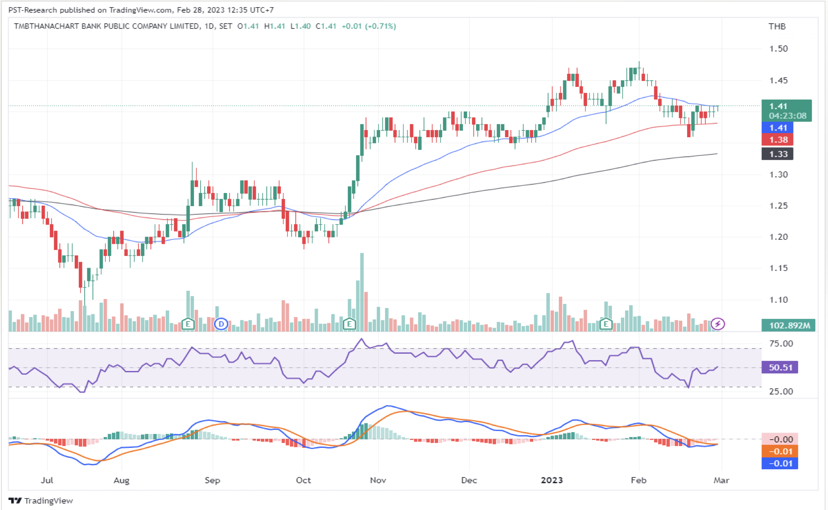828x510 pixels.
Task: Click the 1.30 price axis tick
Action: pyautogui.click(x=779, y=174)
